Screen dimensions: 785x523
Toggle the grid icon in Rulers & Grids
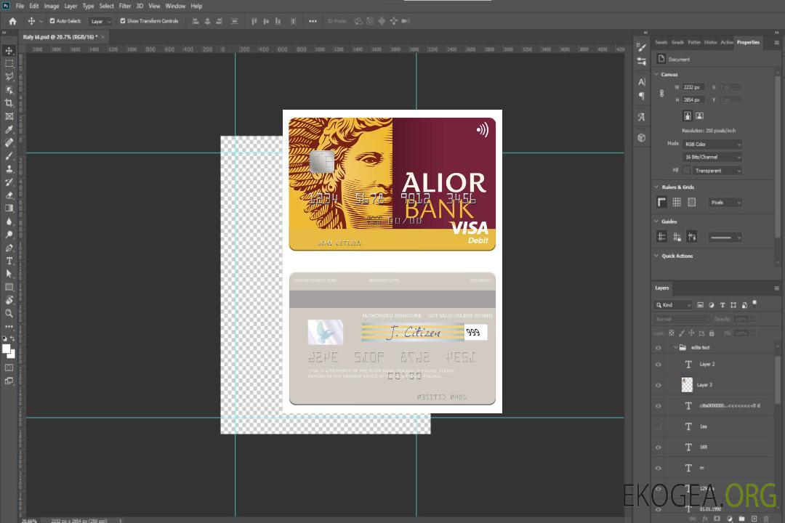tap(677, 202)
